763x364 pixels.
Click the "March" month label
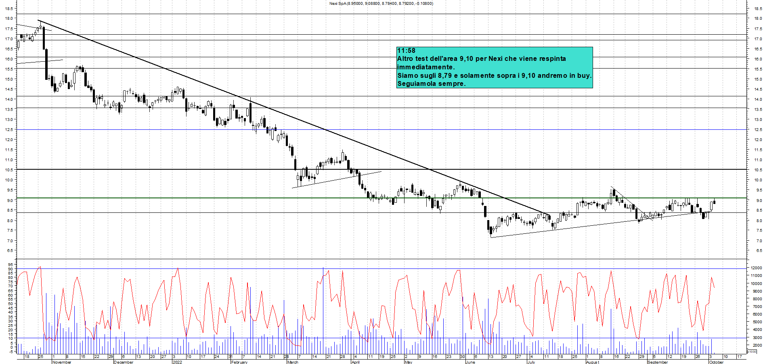293,362
